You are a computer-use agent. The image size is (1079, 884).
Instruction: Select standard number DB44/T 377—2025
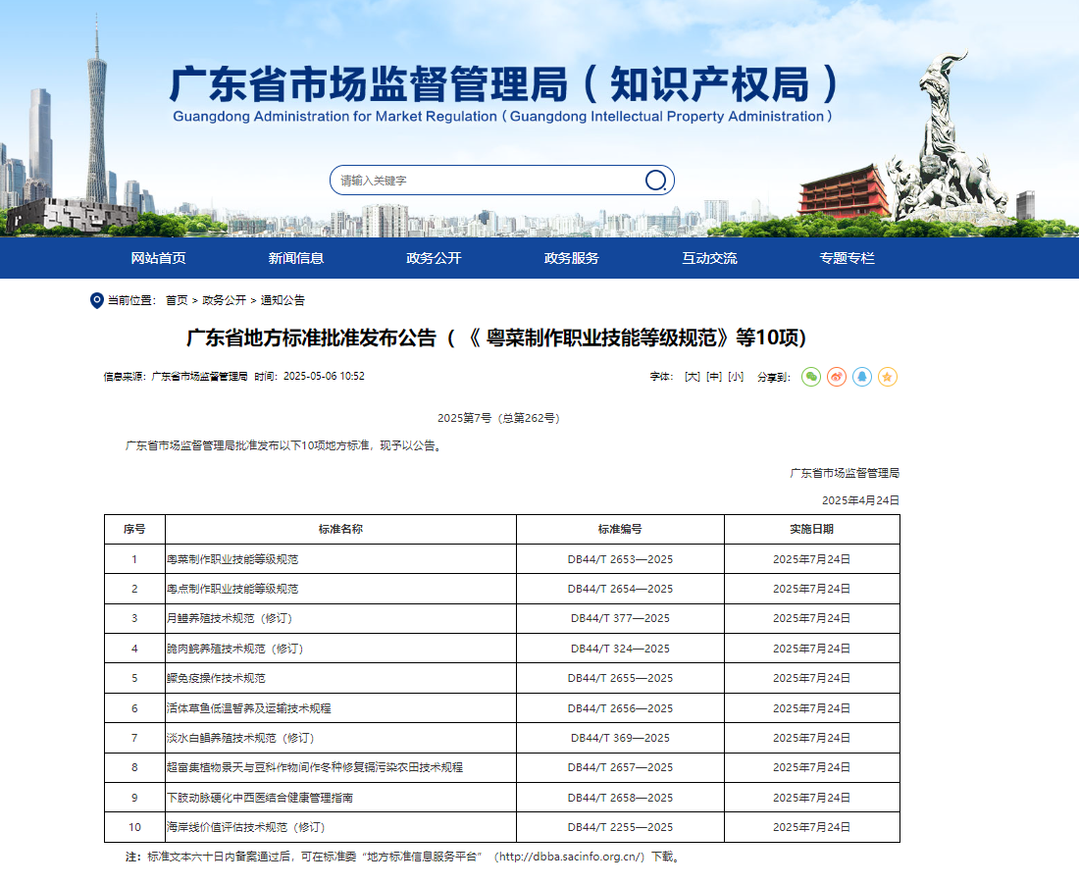[x=620, y=618]
